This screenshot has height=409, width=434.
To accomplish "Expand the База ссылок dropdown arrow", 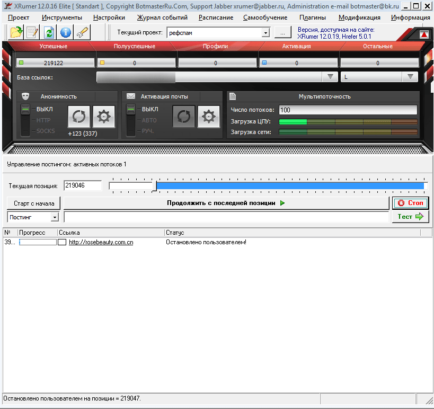I will (330, 77).
